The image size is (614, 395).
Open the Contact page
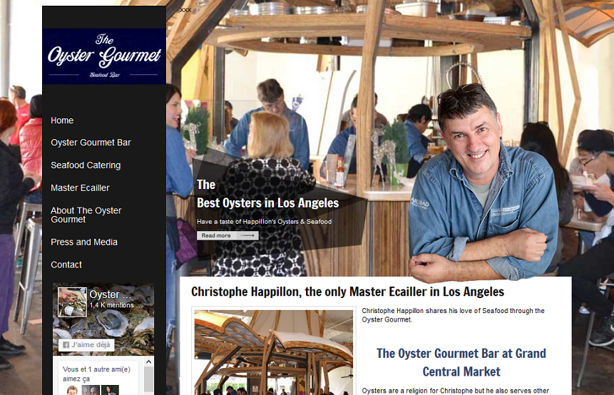pyautogui.click(x=66, y=265)
